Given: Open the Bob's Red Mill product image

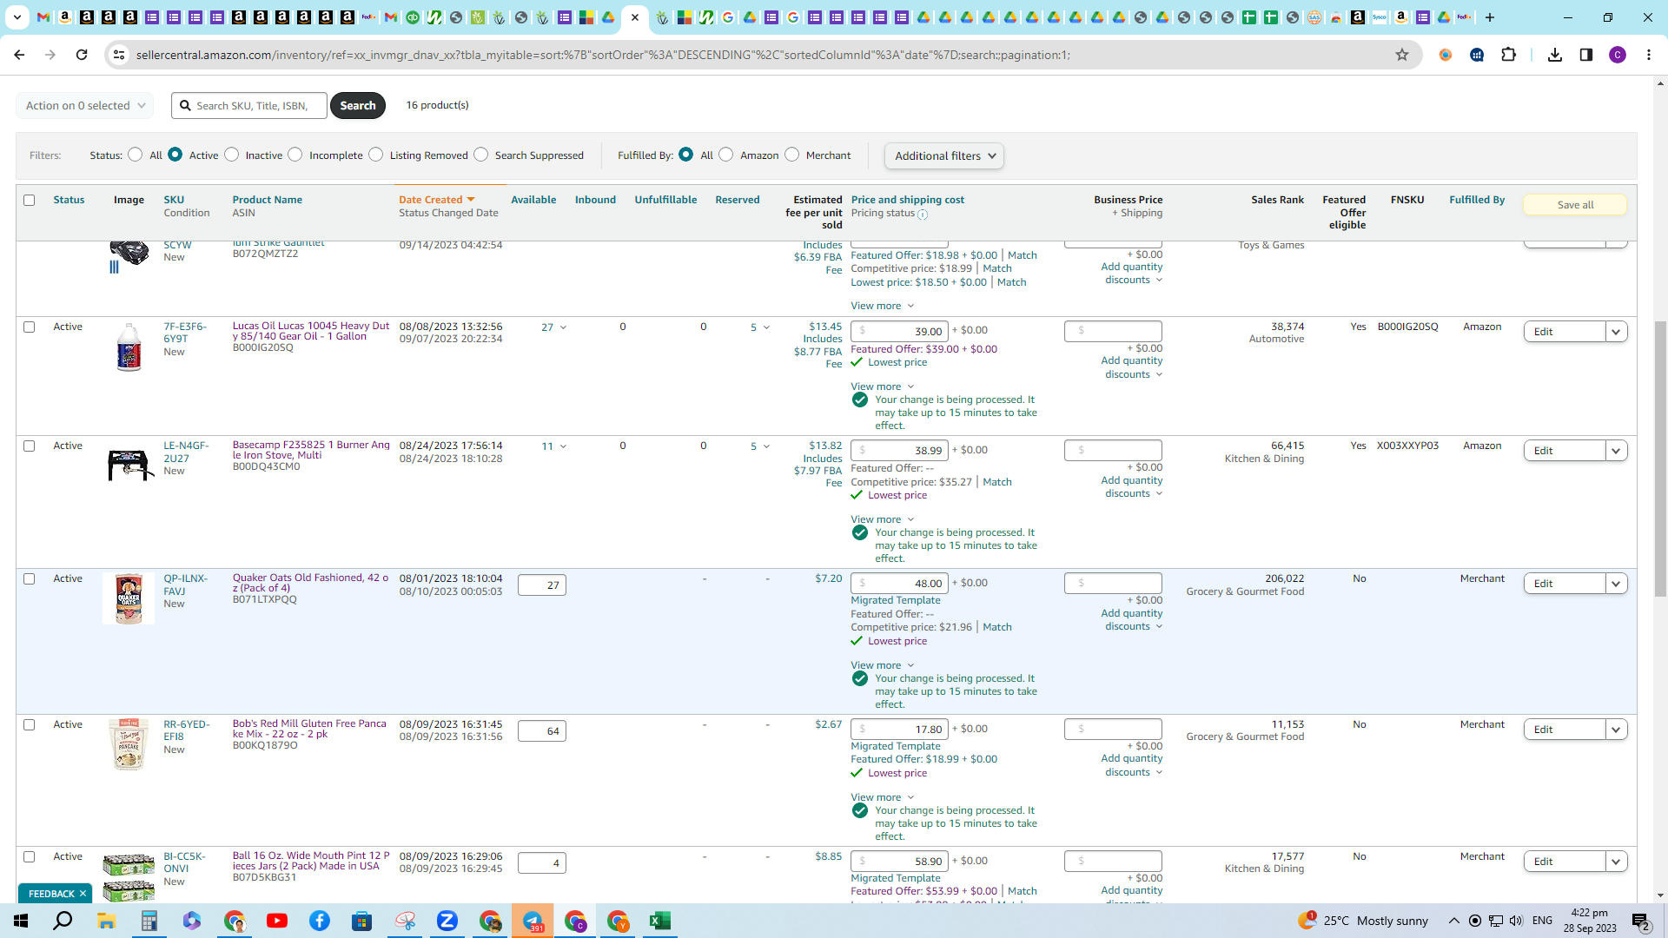Looking at the screenshot, I should point(129,744).
